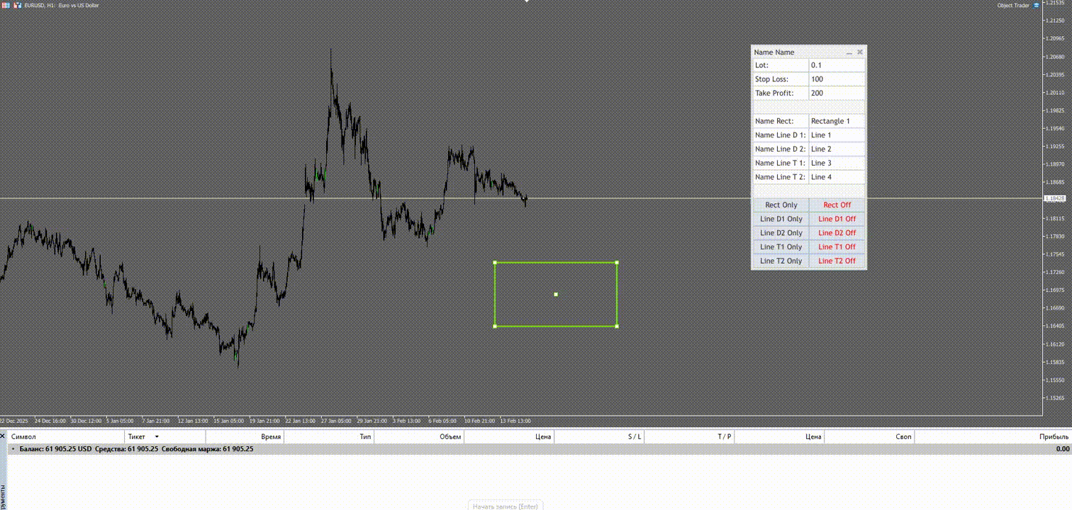
Task: Click the Прибыль column header
Action: [993, 437]
